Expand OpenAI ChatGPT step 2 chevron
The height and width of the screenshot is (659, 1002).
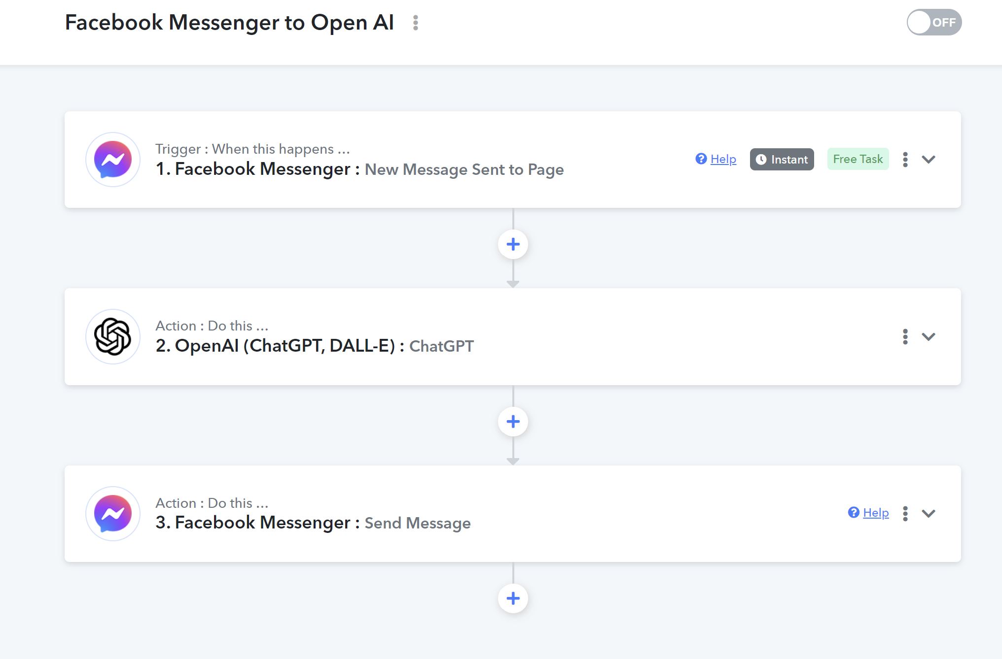929,337
